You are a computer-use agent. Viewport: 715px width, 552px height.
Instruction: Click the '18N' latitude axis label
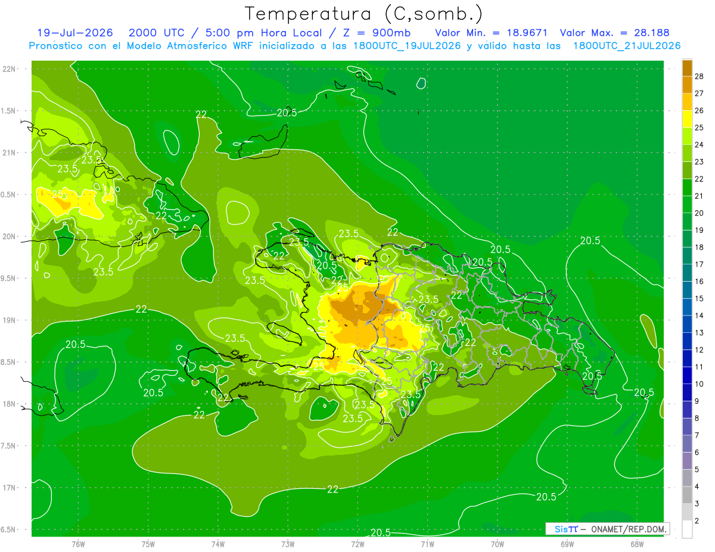tap(10, 404)
